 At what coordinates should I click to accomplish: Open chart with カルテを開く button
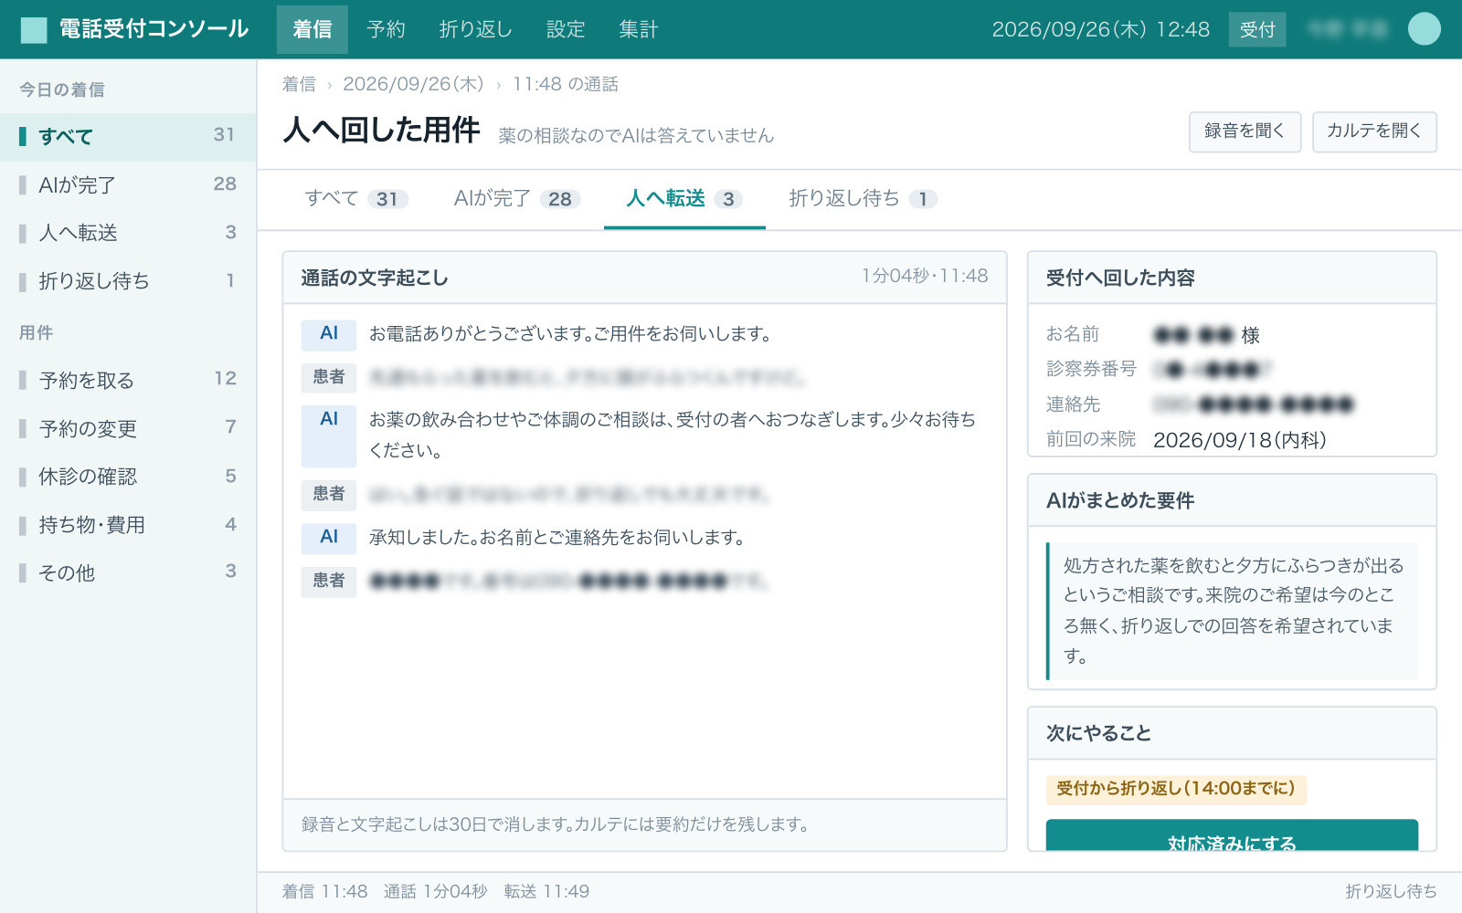tap(1374, 131)
